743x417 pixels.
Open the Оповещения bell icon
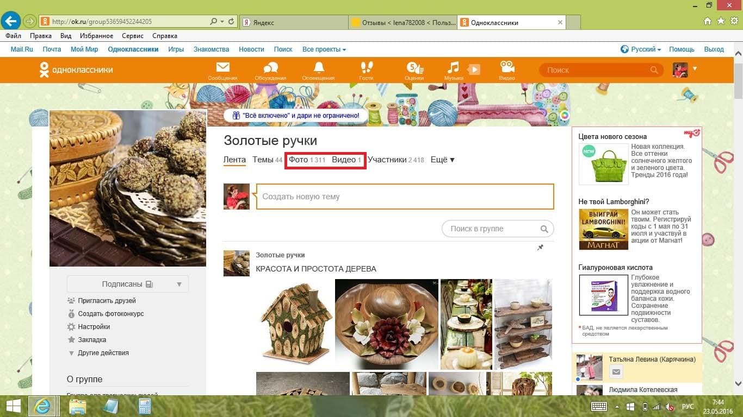pos(318,68)
